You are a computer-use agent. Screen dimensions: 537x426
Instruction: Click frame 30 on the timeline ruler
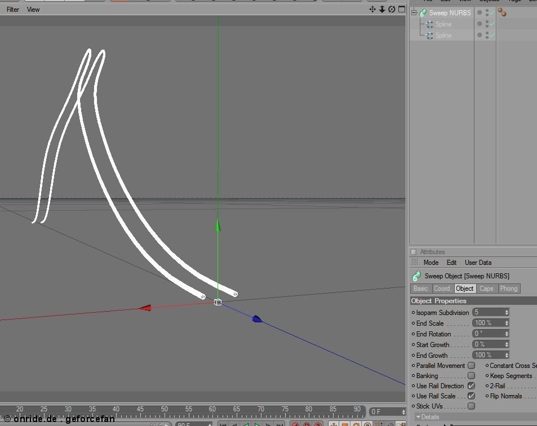click(68, 409)
